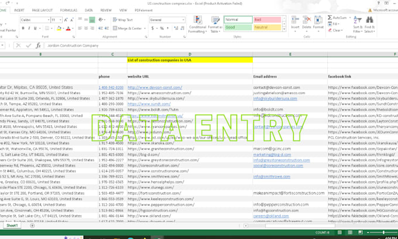The width and height of the screenshot is (398, 239).
Task: Open the PAGE LAYOUT ribbon tab
Action: point(42,10)
